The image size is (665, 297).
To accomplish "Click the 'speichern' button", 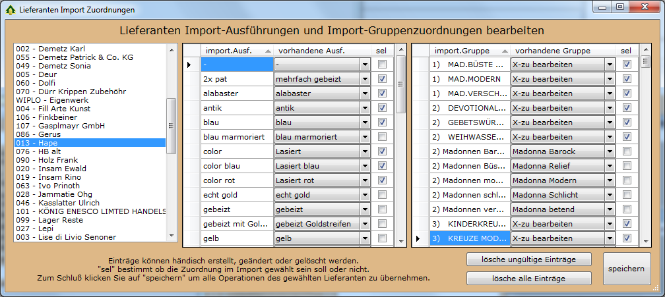I will click(x=626, y=269).
